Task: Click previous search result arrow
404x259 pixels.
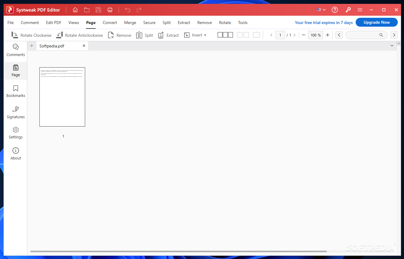Action: click(x=339, y=35)
